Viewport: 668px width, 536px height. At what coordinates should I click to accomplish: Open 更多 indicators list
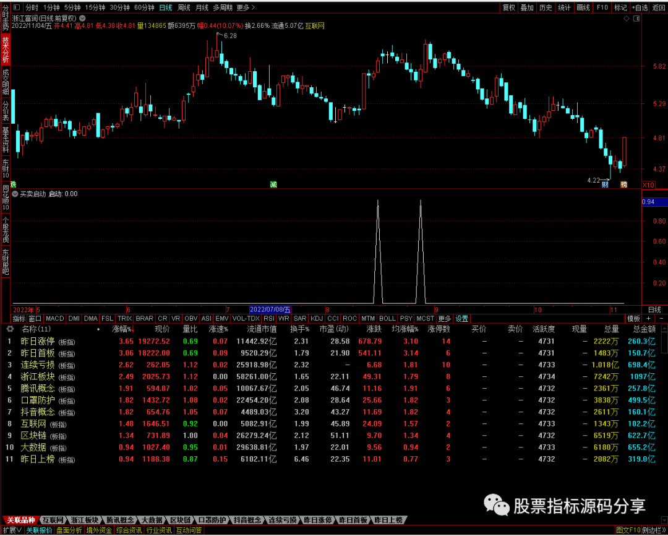444,319
